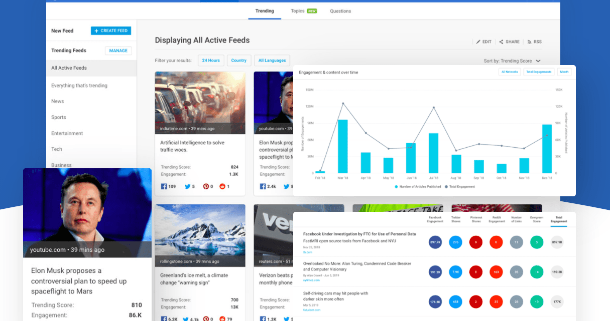Click the Pinterest icon on the AI article card
Viewport: 610px width, 321px height.
coord(206,186)
